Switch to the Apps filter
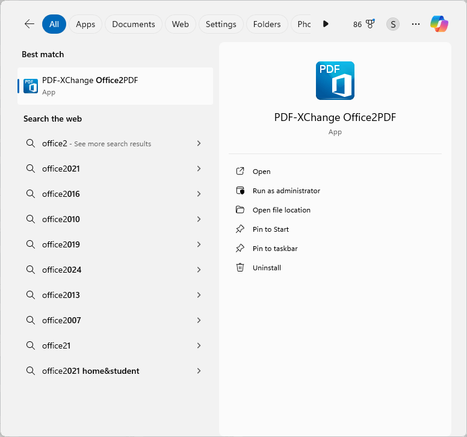 (x=85, y=24)
